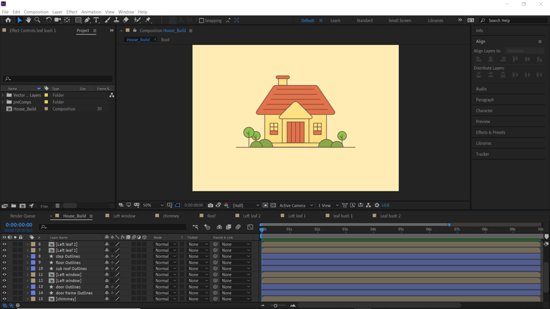The width and height of the screenshot is (550, 309).
Task: Open the Graph Editor in the timeline
Action: click(250, 227)
